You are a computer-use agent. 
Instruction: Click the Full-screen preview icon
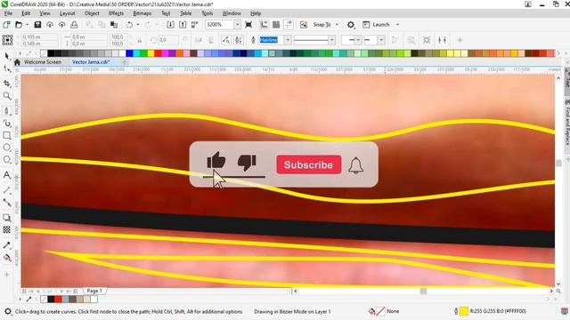[248, 25]
